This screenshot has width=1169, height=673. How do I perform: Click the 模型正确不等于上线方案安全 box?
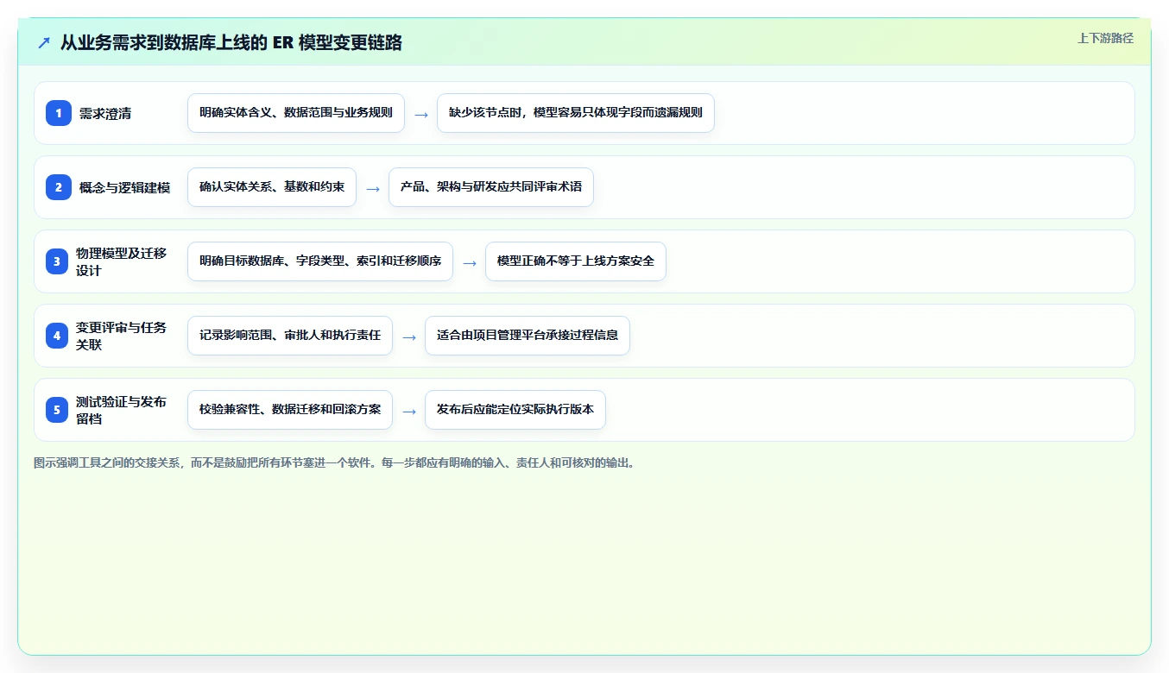576,261
